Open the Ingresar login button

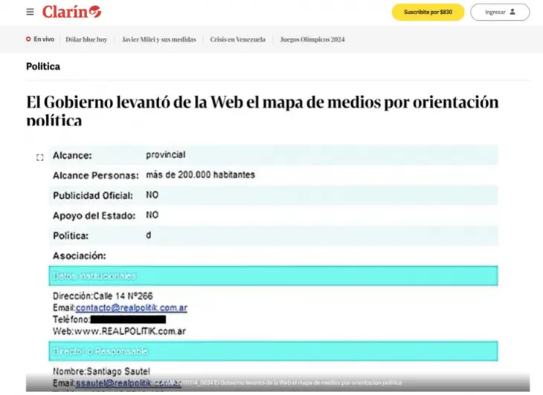(500, 12)
